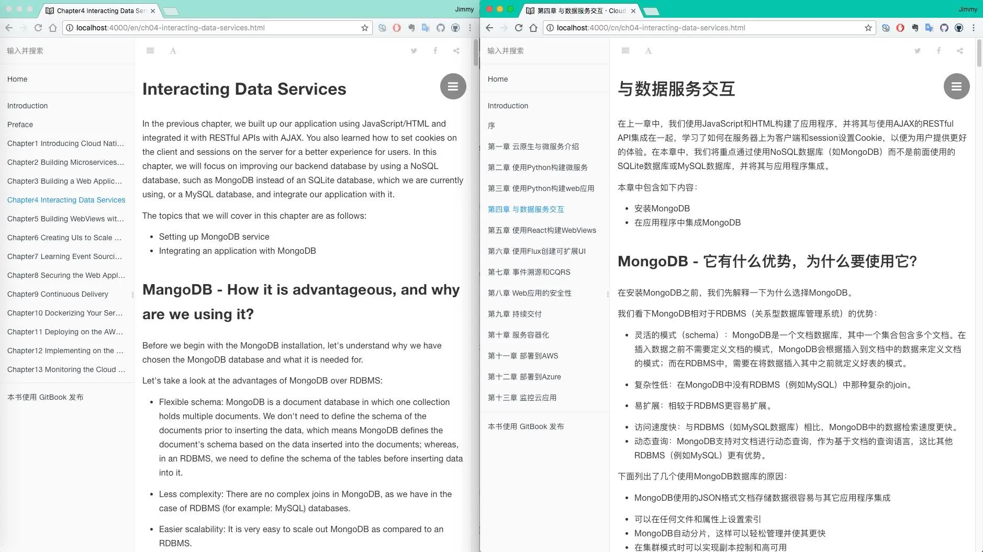
Task: Open 第一章 云原生与微服务介绍
Action: pos(533,147)
